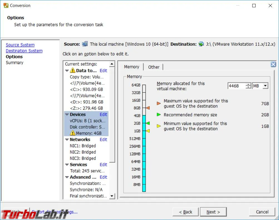Screen dimensions: 279x220
Task: Click the yellow minimum-value marker on the memory scale
Action: (148, 131)
